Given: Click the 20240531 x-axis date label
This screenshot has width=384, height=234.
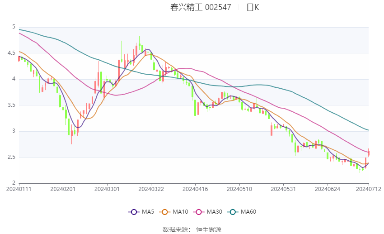Looking at the screenshot, I should tap(283, 189).
